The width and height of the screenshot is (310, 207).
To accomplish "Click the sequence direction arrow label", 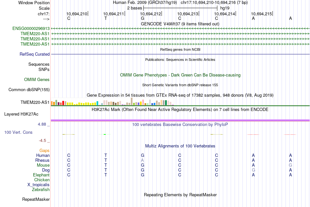I will 46,19.
